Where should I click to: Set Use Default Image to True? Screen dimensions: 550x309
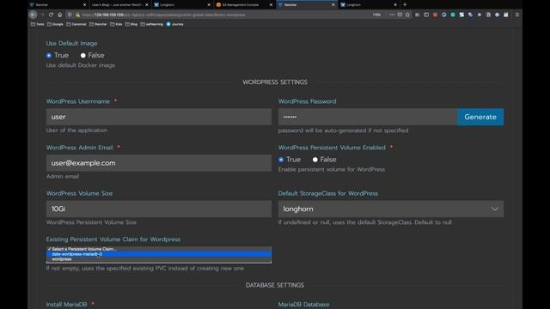point(49,55)
